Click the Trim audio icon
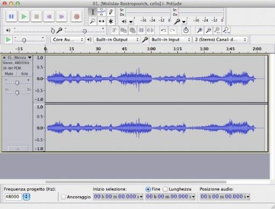This screenshot has height=209, width=275. click(x=142, y=30)
